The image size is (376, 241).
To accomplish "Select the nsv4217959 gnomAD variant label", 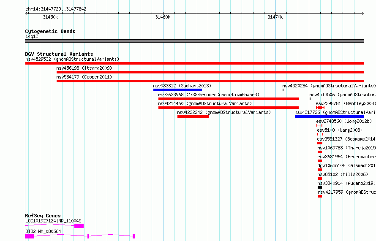I will point(347,192).
